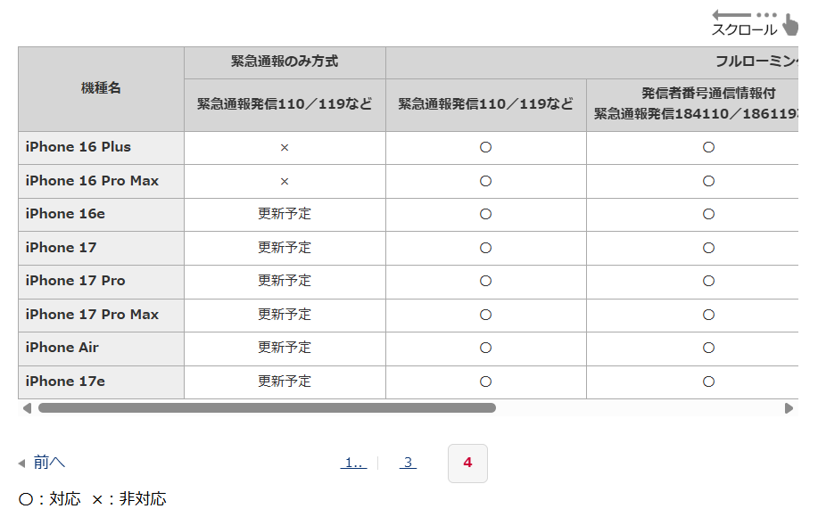Click the フルローミング header cell

coord(758,62)
